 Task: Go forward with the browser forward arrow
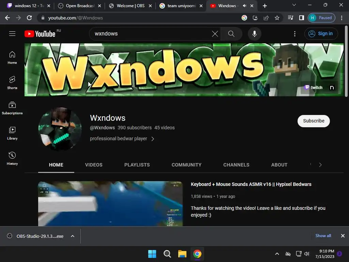pyautogui.click(x=18, y=18)
